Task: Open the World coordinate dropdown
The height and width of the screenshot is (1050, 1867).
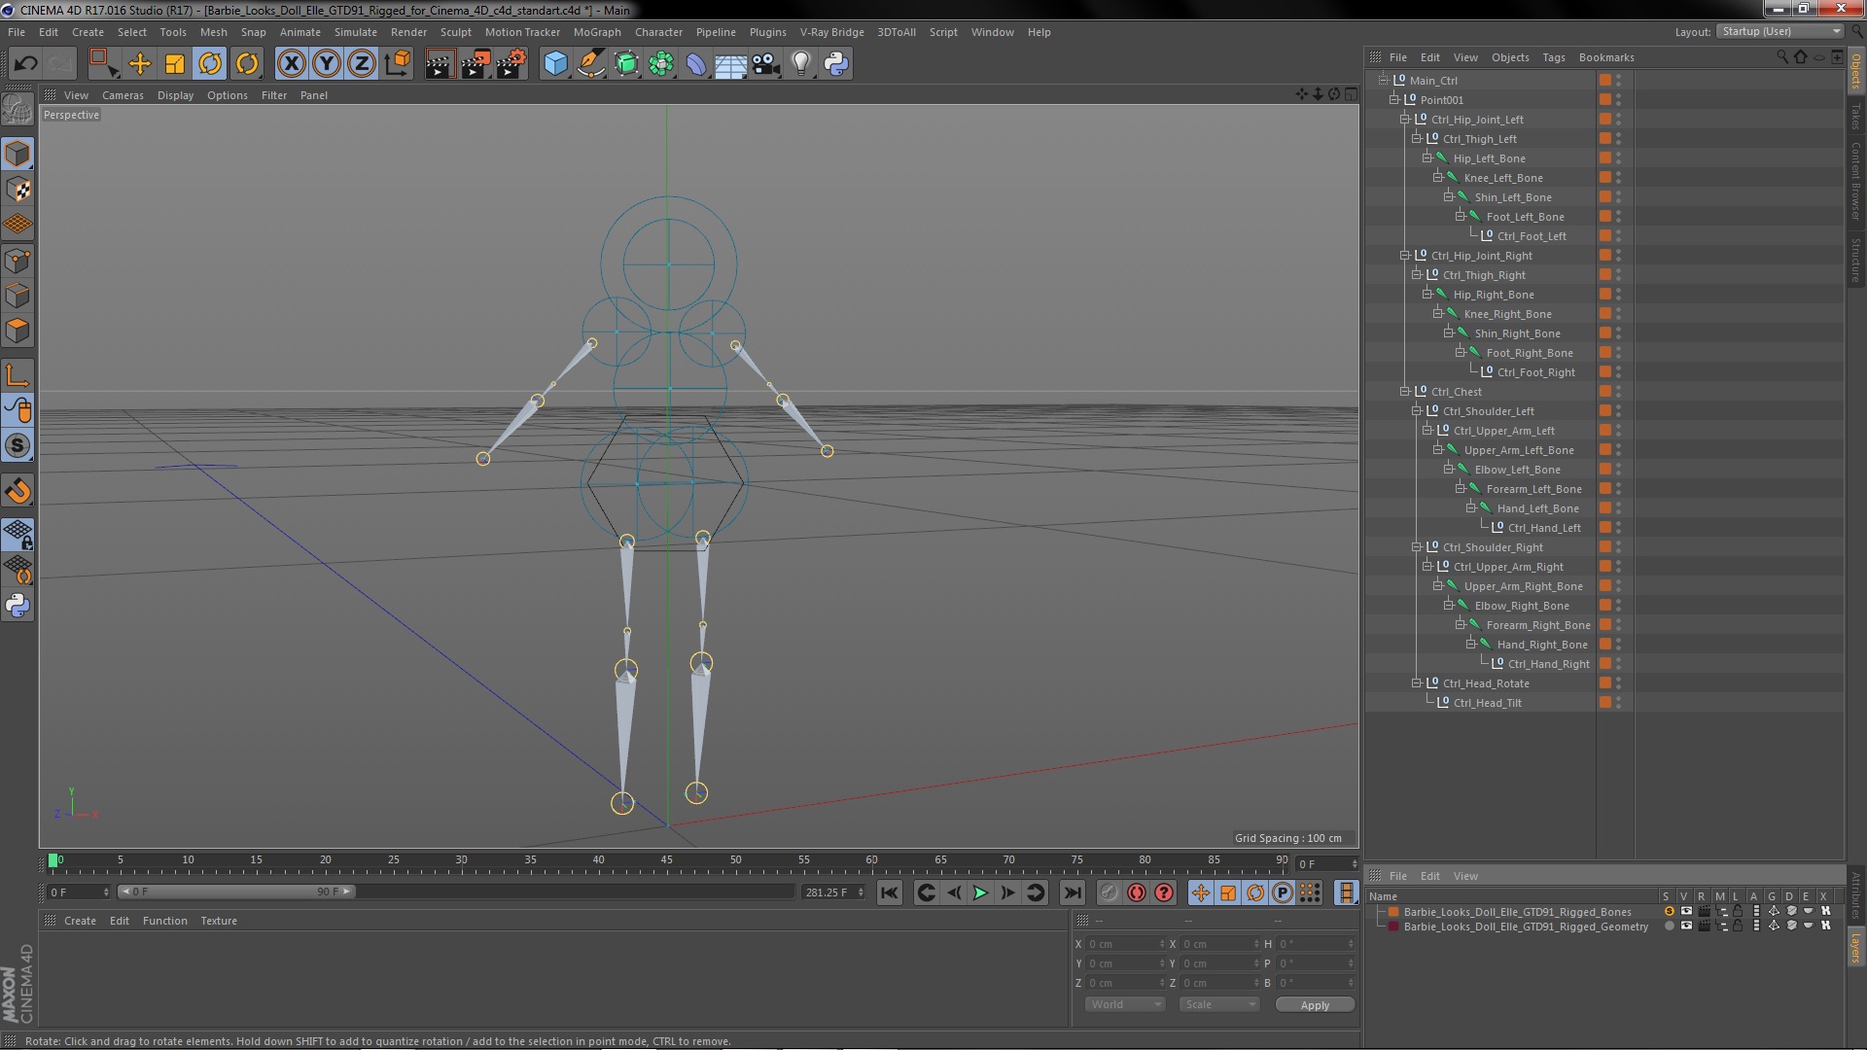Action: tap(1125, 1004)
